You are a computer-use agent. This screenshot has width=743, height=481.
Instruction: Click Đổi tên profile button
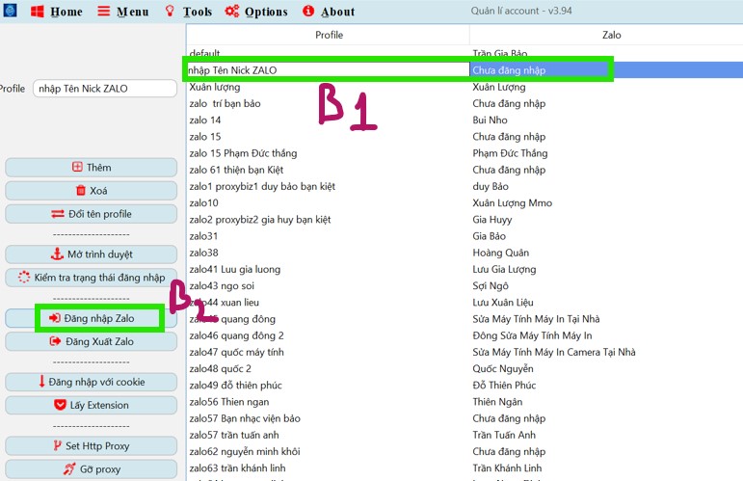tap(92, 214)
